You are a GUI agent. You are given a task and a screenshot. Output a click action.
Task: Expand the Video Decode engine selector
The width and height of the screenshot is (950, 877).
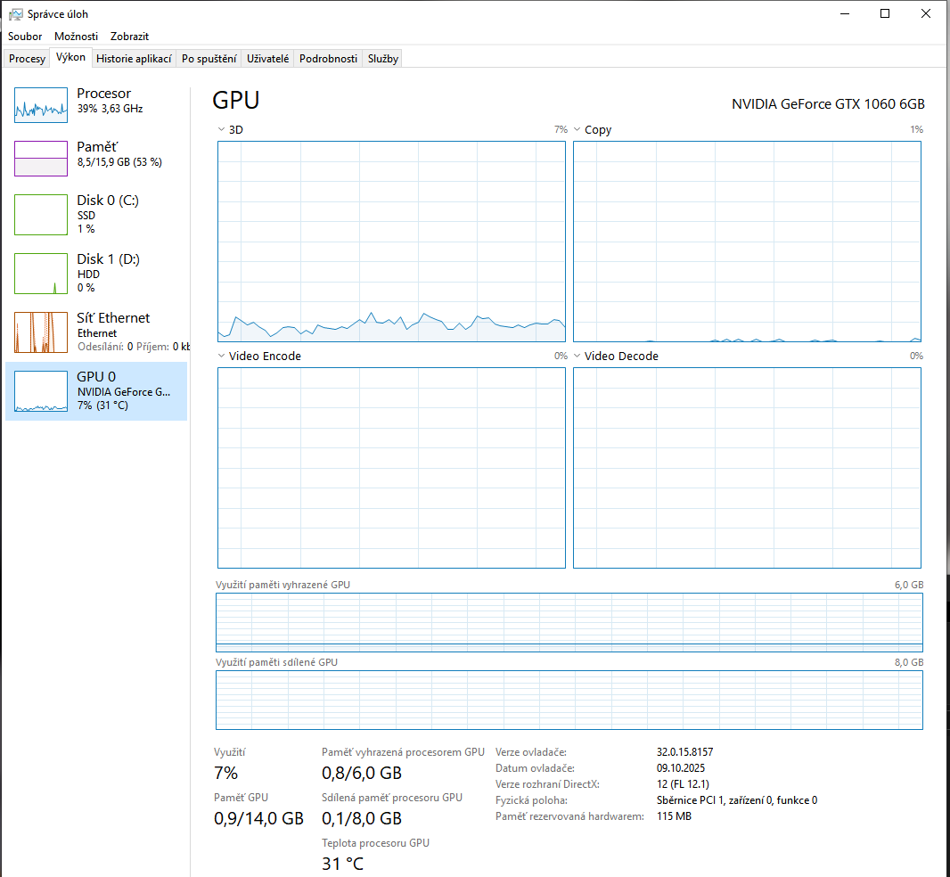coord(577,357)
